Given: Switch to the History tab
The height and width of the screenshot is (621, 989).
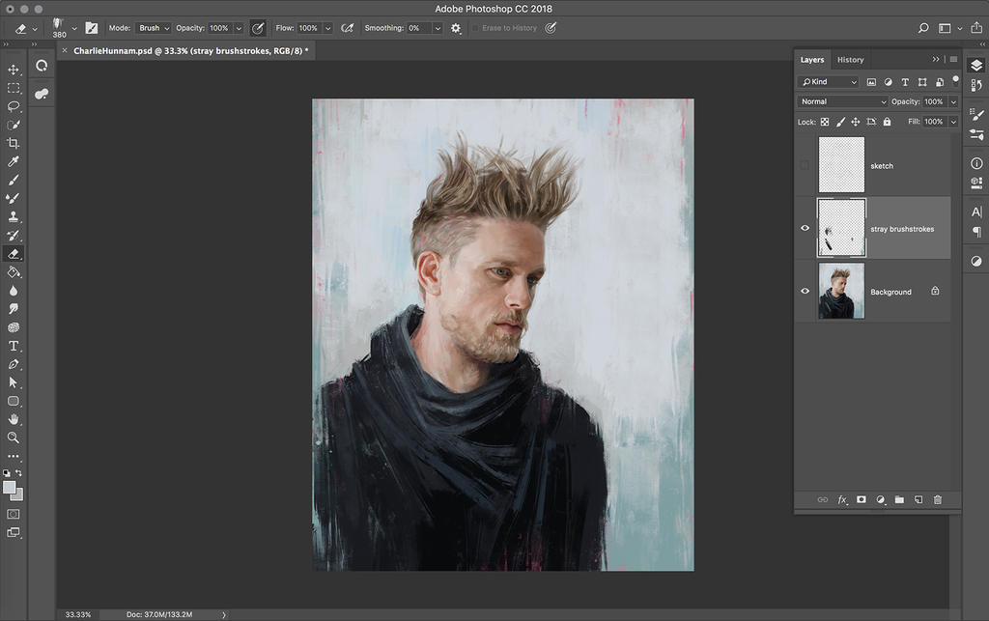Looking at the screenshot, I should 850,60.
